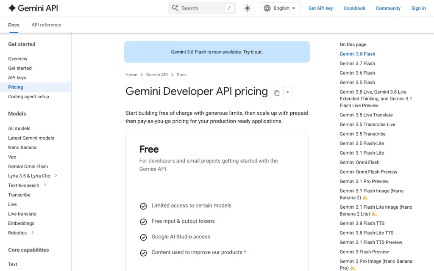The height and width of the screenshot is (271, 434).
Task: Jump to Gemini 3 Flash Preview section
Action: [364, 252]
